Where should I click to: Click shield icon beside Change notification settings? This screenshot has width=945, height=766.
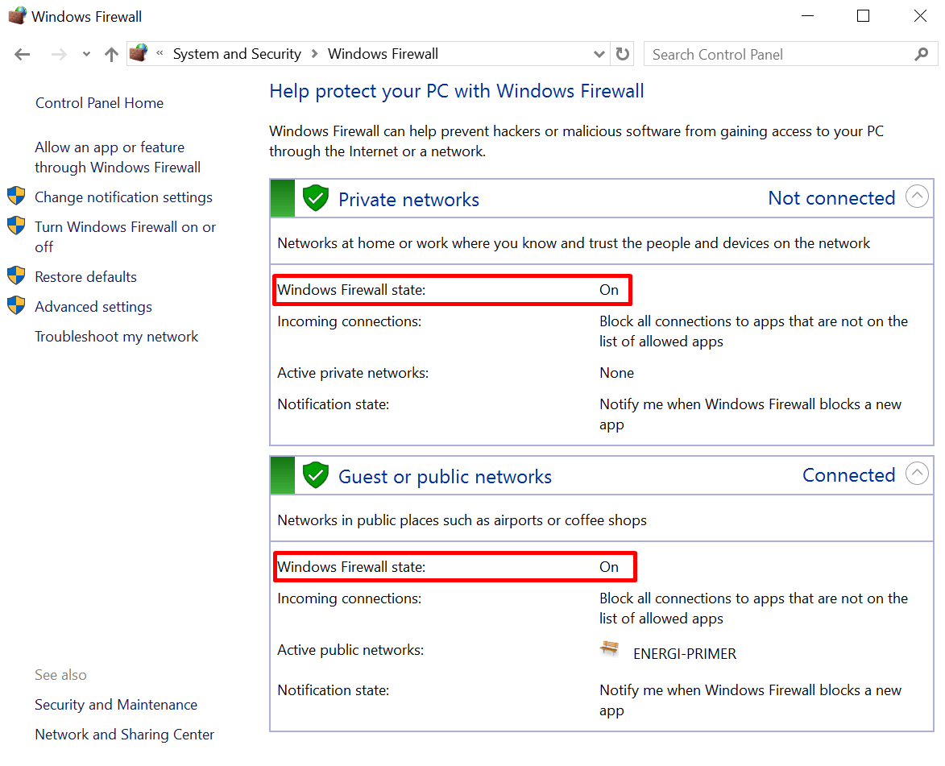click(16, 196)
